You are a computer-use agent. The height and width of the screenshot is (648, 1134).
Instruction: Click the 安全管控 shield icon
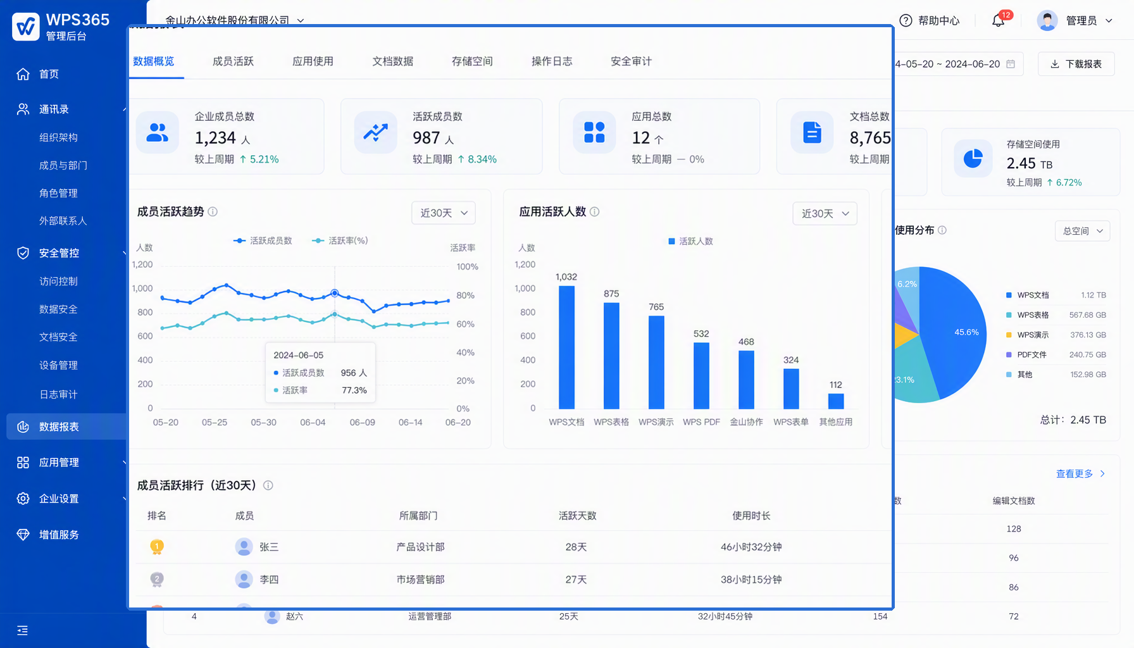23,253
